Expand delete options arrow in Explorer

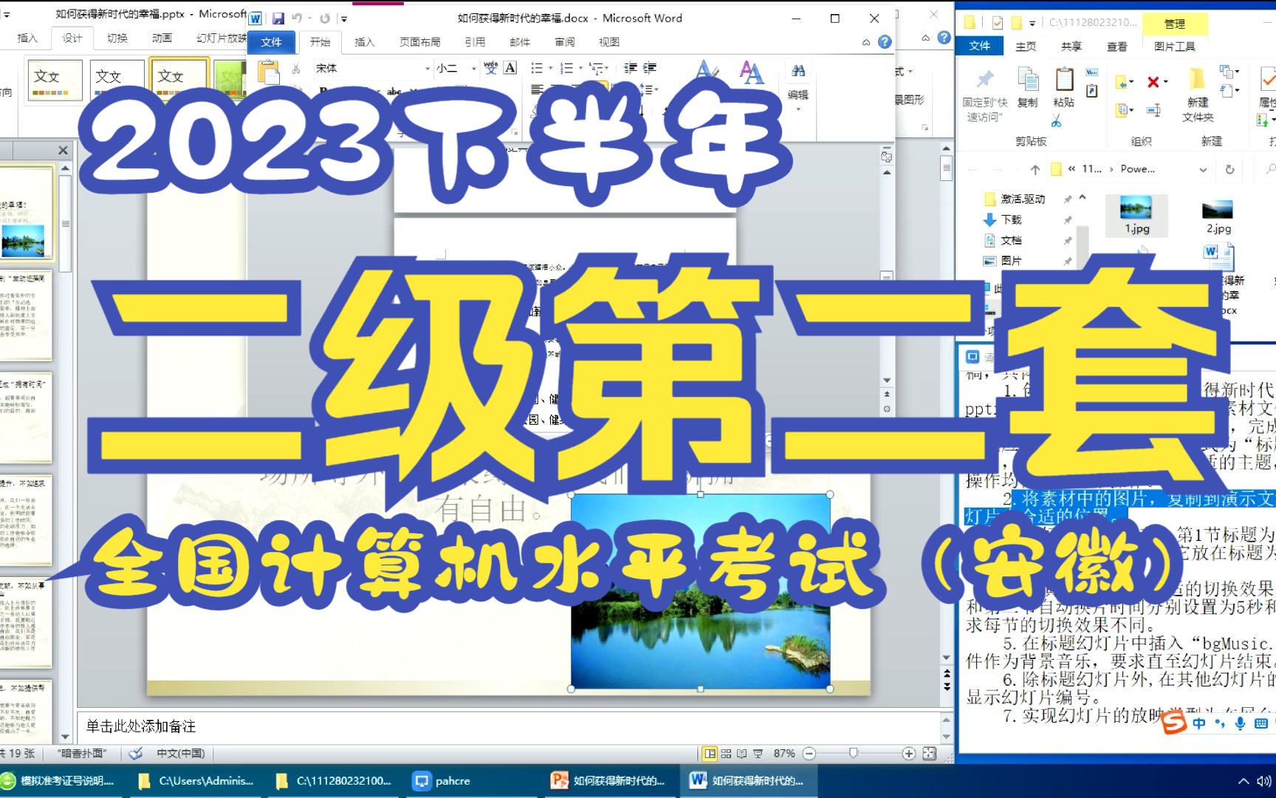1166,82
